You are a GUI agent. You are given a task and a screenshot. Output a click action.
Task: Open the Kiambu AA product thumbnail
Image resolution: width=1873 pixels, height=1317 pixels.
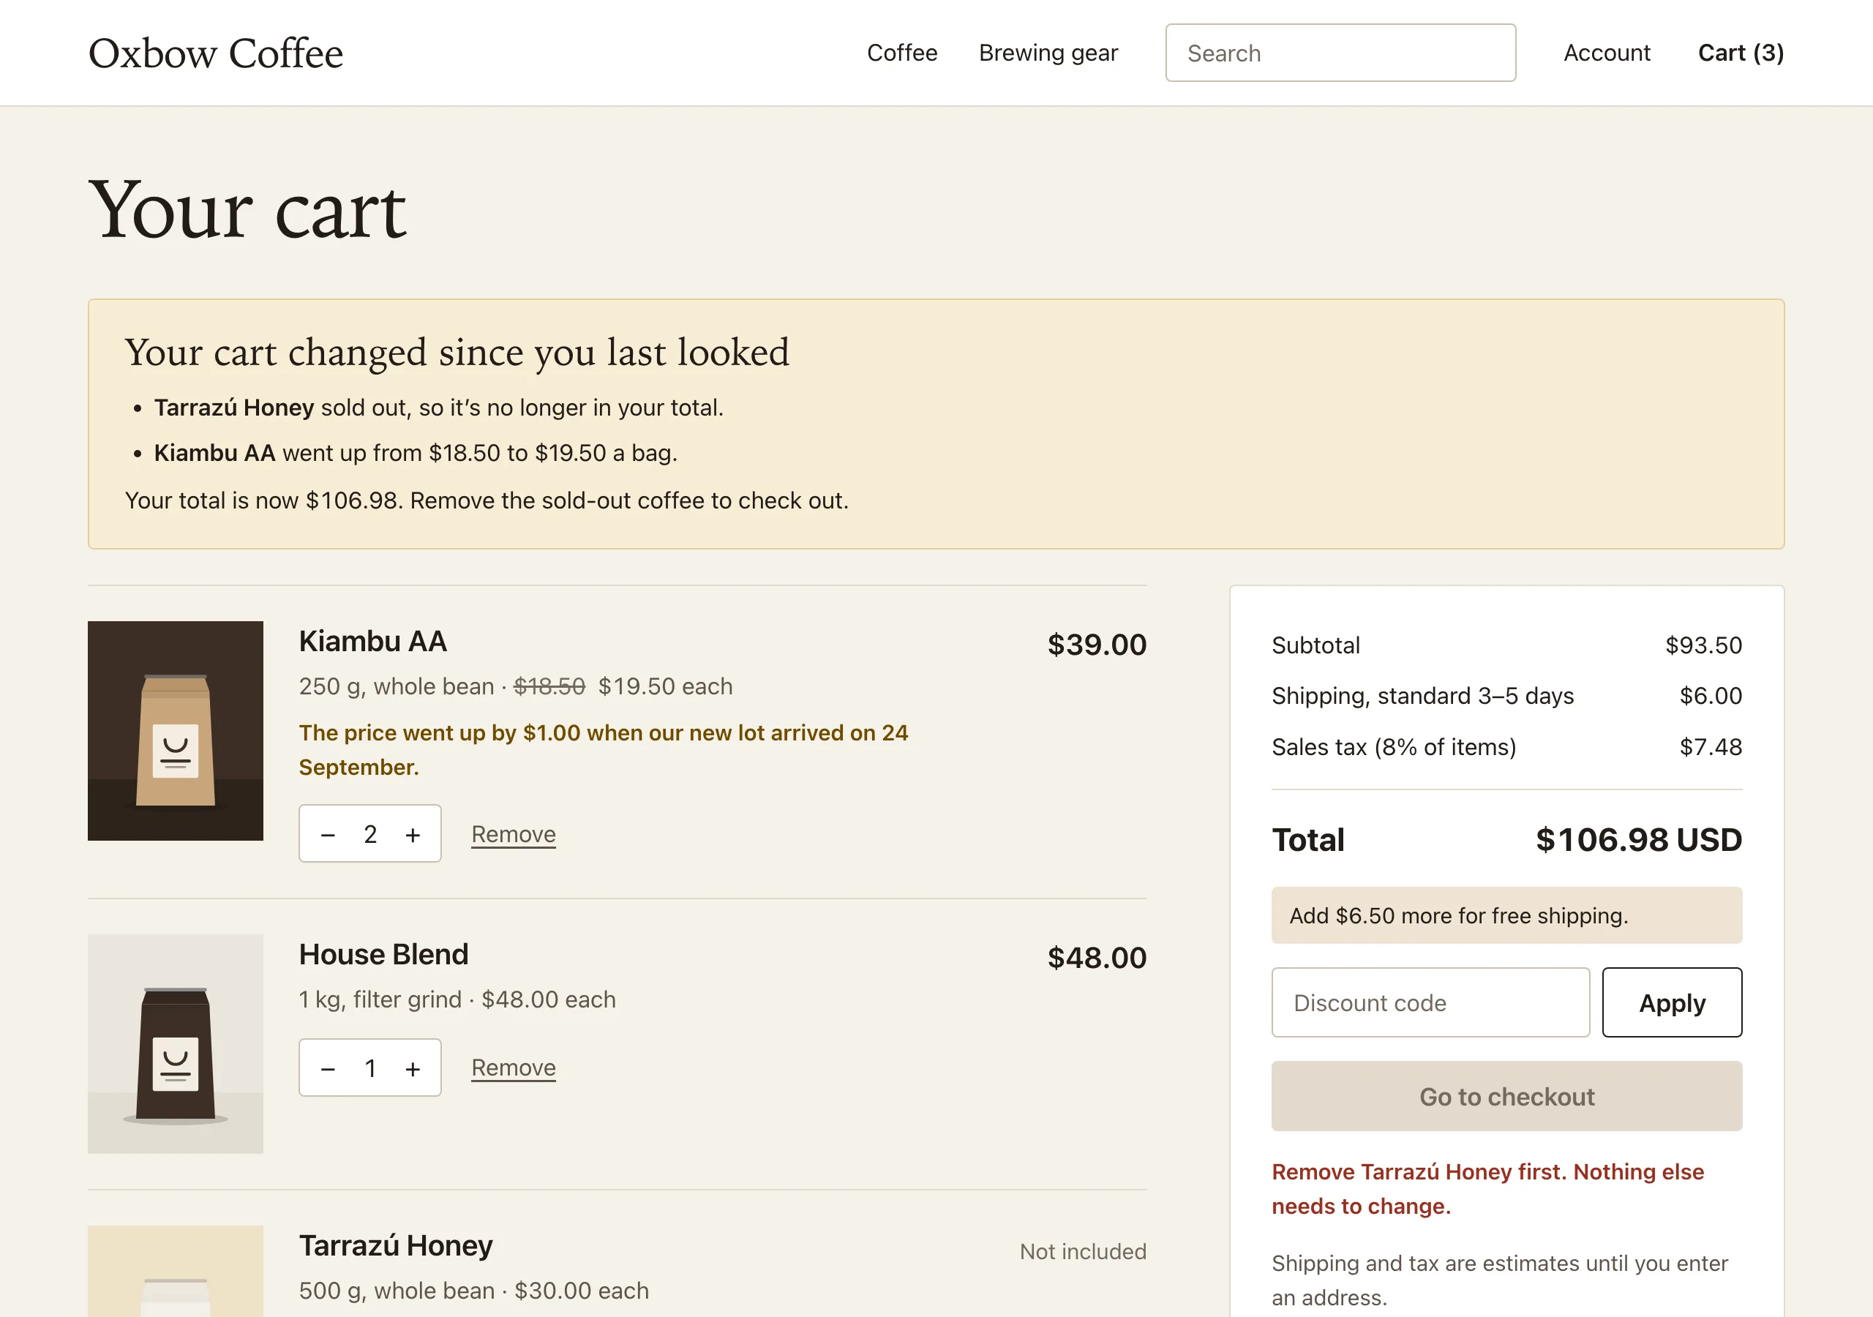[176, 730]
